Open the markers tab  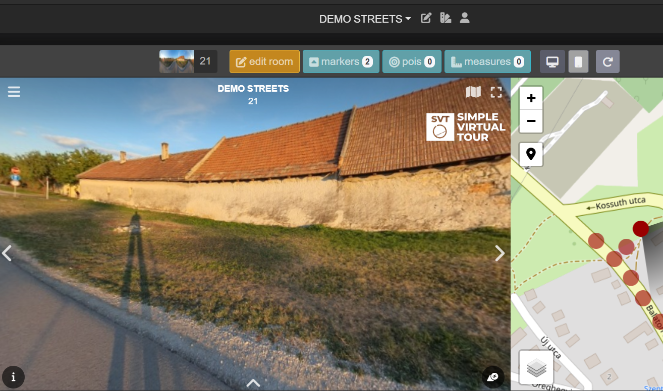[341, 61]
